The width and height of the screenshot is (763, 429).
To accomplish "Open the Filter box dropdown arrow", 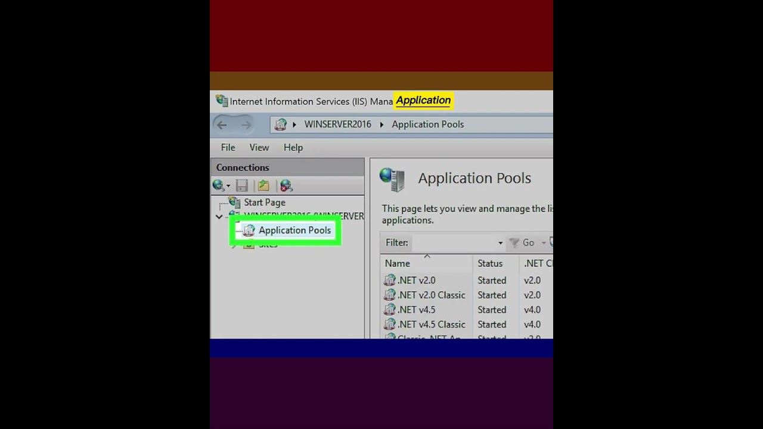I will tap(500, 243).
